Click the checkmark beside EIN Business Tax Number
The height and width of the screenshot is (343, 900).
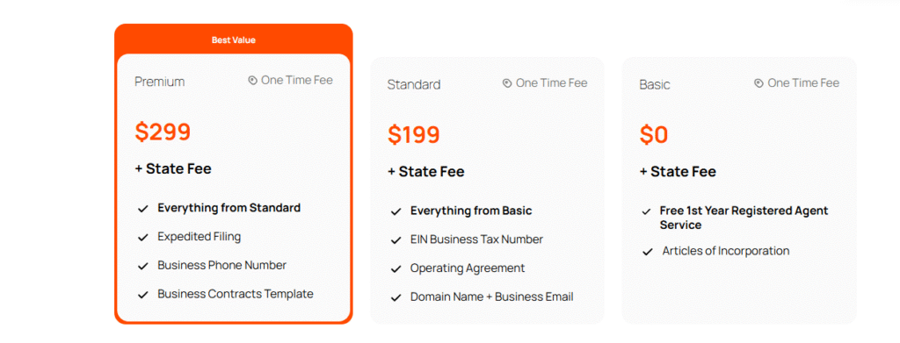point(396,240)
